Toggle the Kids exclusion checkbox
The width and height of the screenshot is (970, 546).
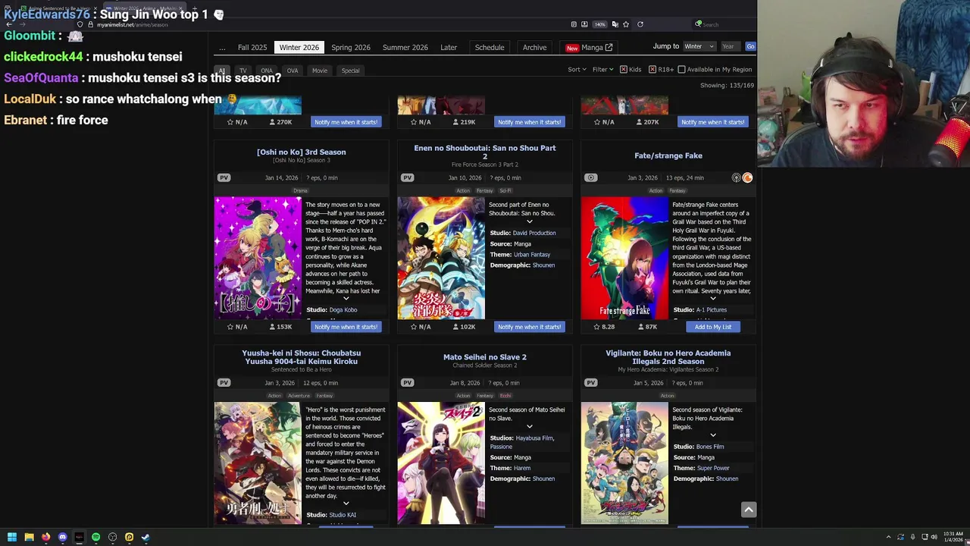[x=624, y=70]
